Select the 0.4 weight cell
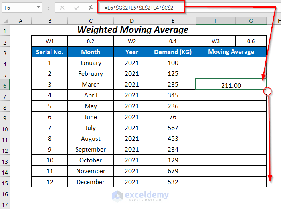 (x=173, y=41)
